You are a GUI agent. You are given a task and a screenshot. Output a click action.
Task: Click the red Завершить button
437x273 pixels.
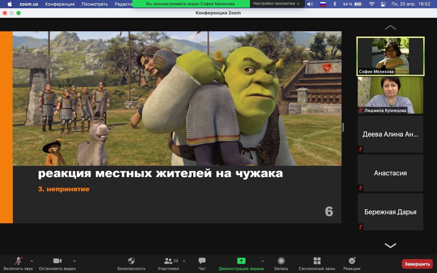[417, 264]
